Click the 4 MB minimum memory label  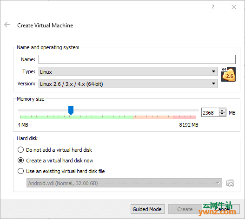(23, 125)
